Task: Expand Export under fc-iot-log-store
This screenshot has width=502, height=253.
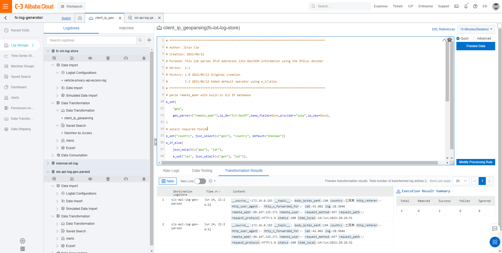Action: click(x=57, y=148)
